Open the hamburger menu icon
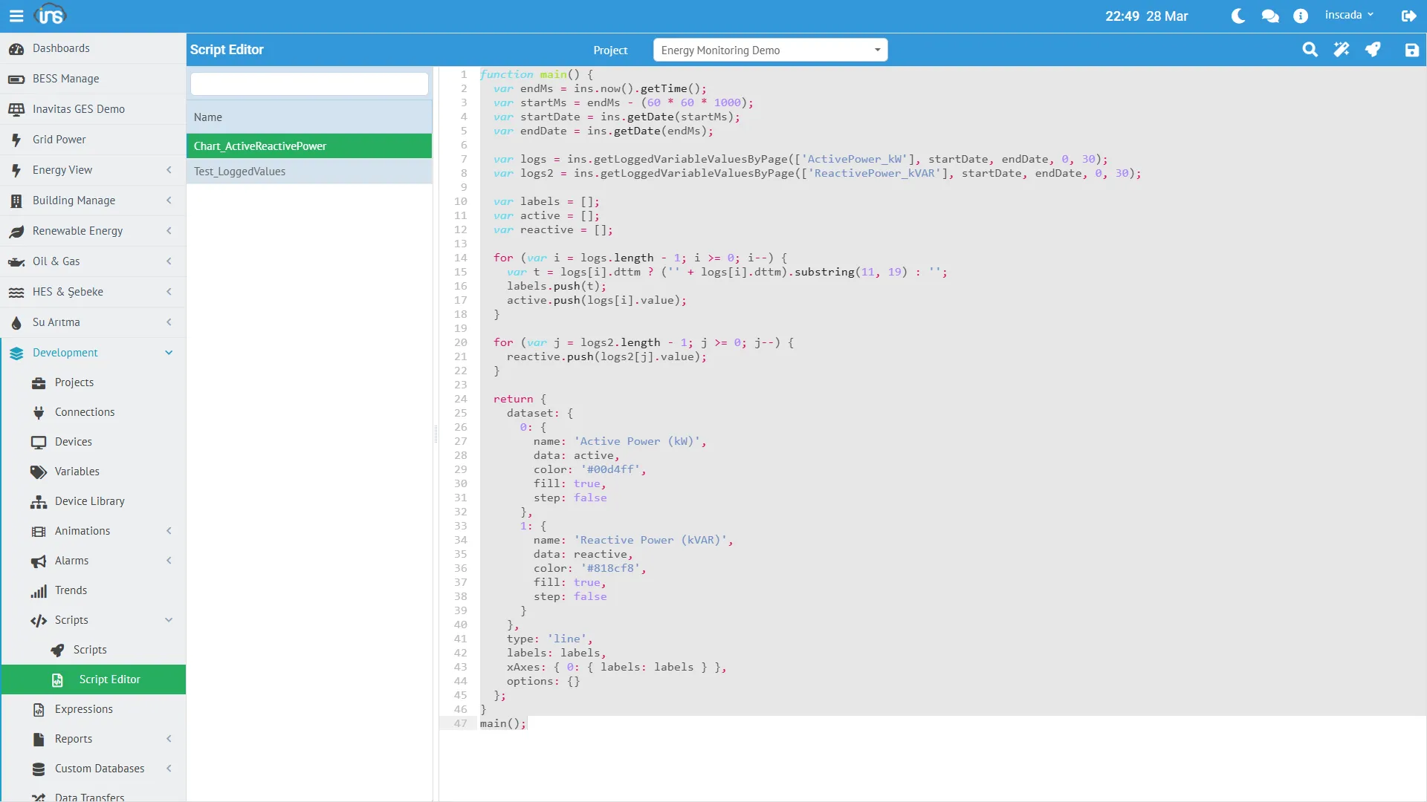Viewport: 1427px width, 802px height. (x=16, y=15)
